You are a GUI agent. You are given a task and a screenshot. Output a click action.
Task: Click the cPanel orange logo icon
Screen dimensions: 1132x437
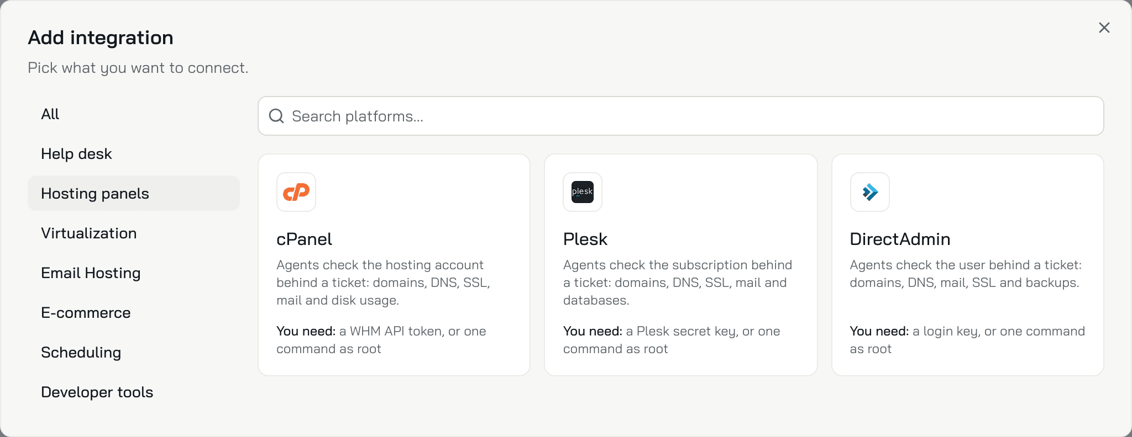tap(296, 192)
